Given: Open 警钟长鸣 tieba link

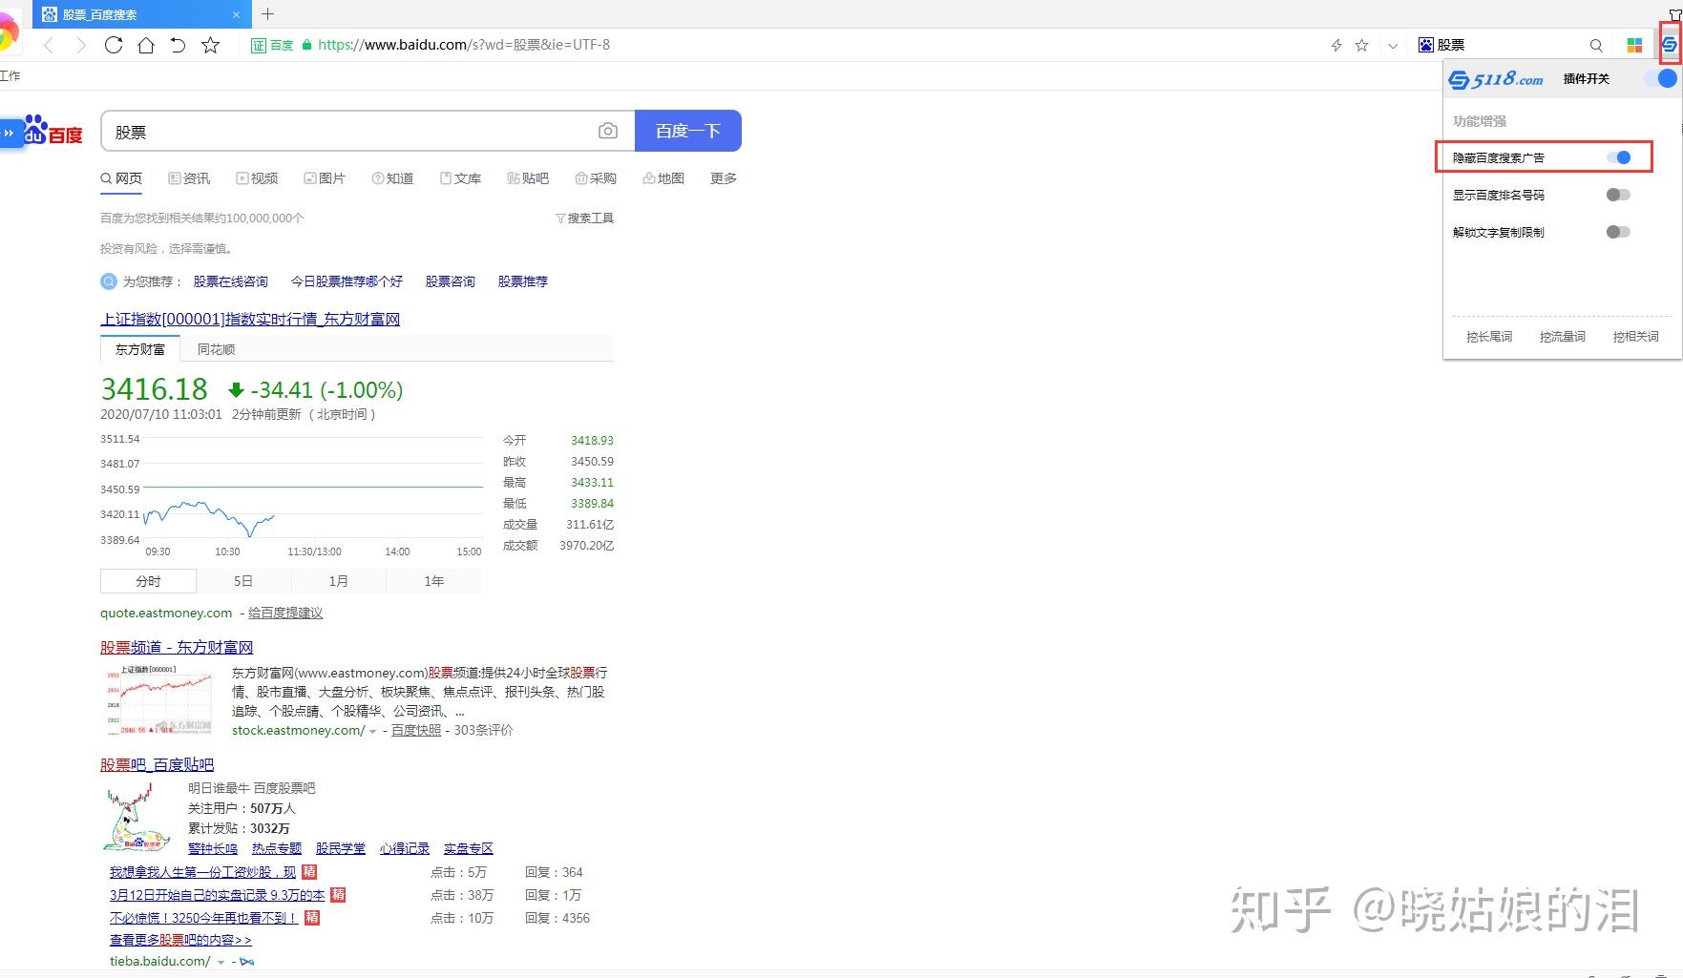Looking at the screenshot, I should click(213, 848).
